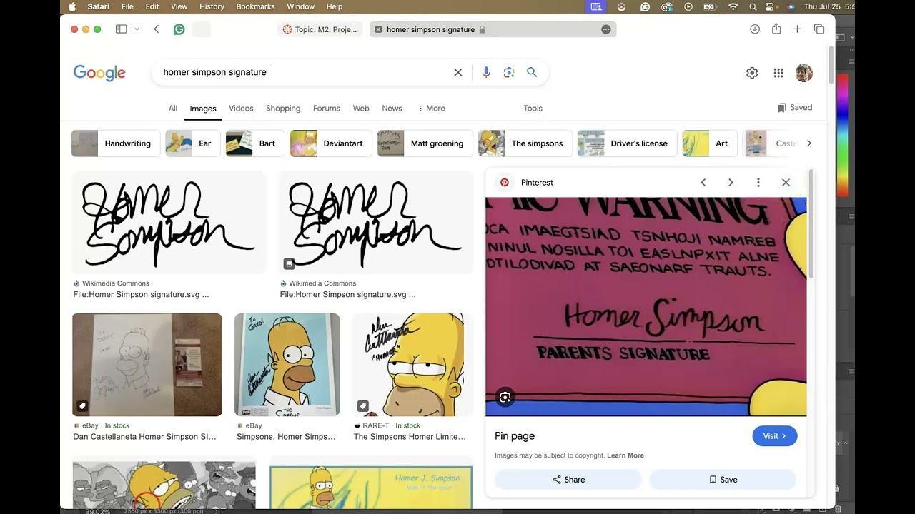This screenshot has width=915, height=514.
Task: Filter results with the Handwriting chip
Action: [114, 143]
